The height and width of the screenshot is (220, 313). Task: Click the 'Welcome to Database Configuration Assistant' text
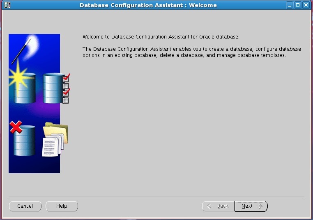[161, 37]
